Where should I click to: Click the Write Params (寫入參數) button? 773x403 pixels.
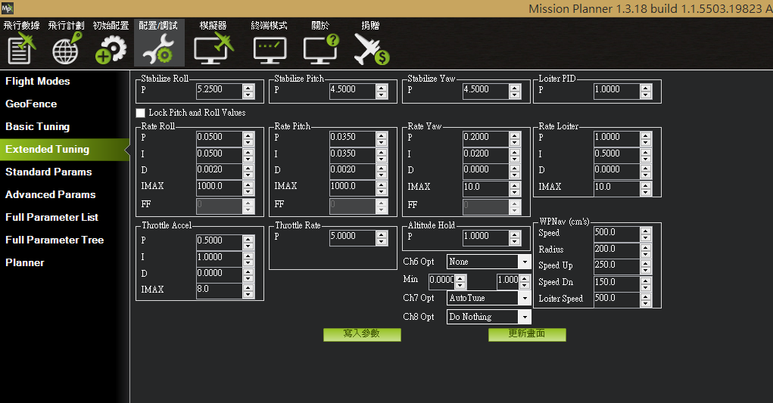[x=362, y=334]
